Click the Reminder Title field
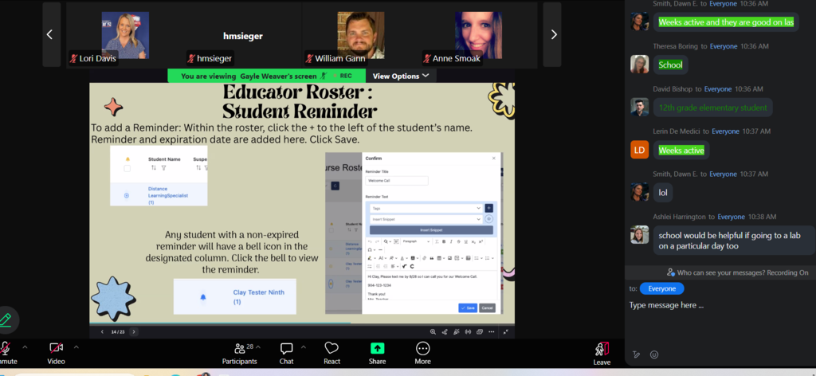816x376 pixels. tap(397, 181)
